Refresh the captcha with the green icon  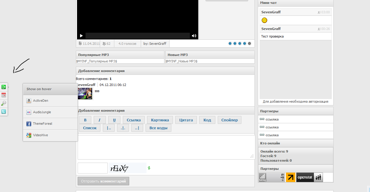149,168
